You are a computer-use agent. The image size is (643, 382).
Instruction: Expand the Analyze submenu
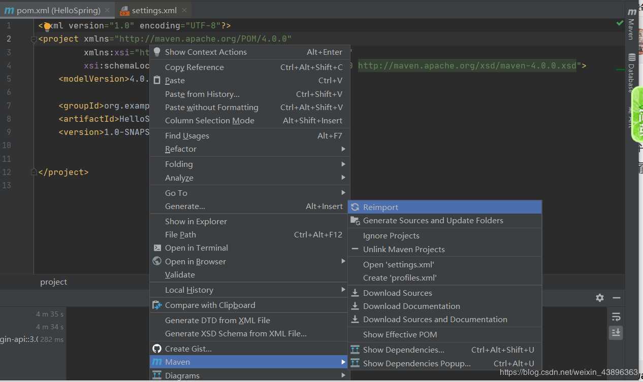248,178
